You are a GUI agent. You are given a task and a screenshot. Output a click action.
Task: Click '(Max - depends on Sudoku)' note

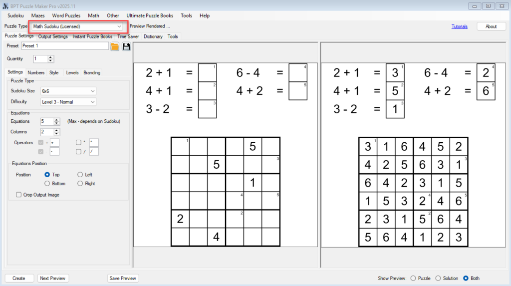[94, 121]
